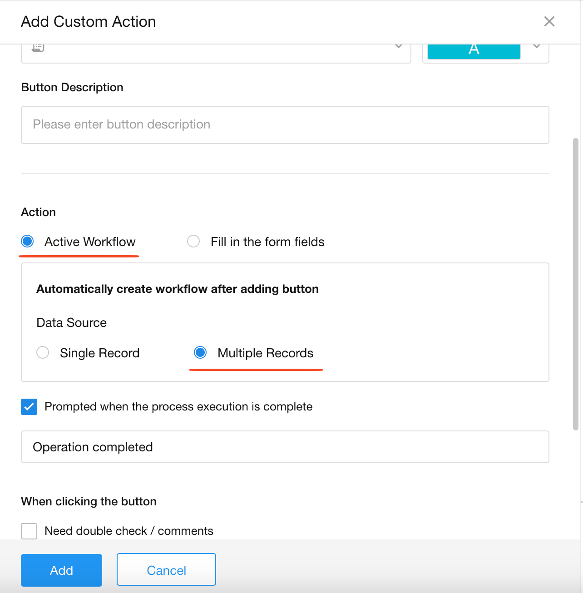This screenshot has width=583, height=593.
Task: Click the Add Custom Action title
Action: click(89, 22)
